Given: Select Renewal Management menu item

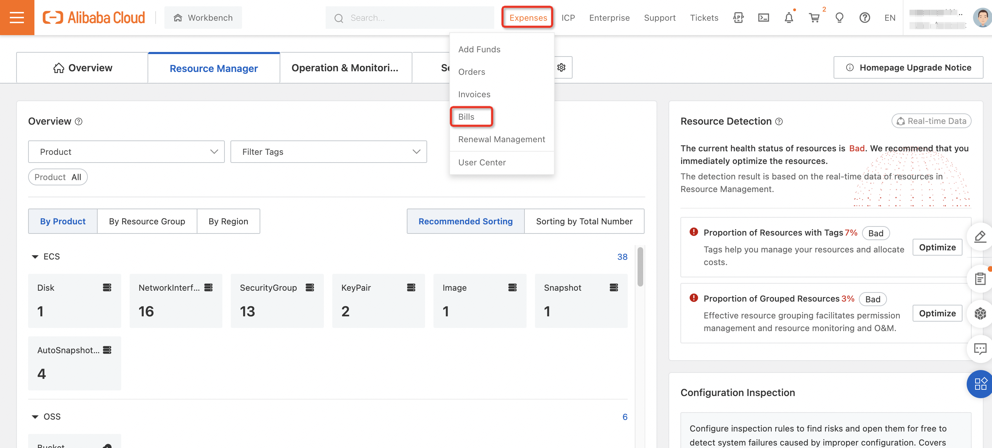Looking at the screenshot, I should pos(502,139).
